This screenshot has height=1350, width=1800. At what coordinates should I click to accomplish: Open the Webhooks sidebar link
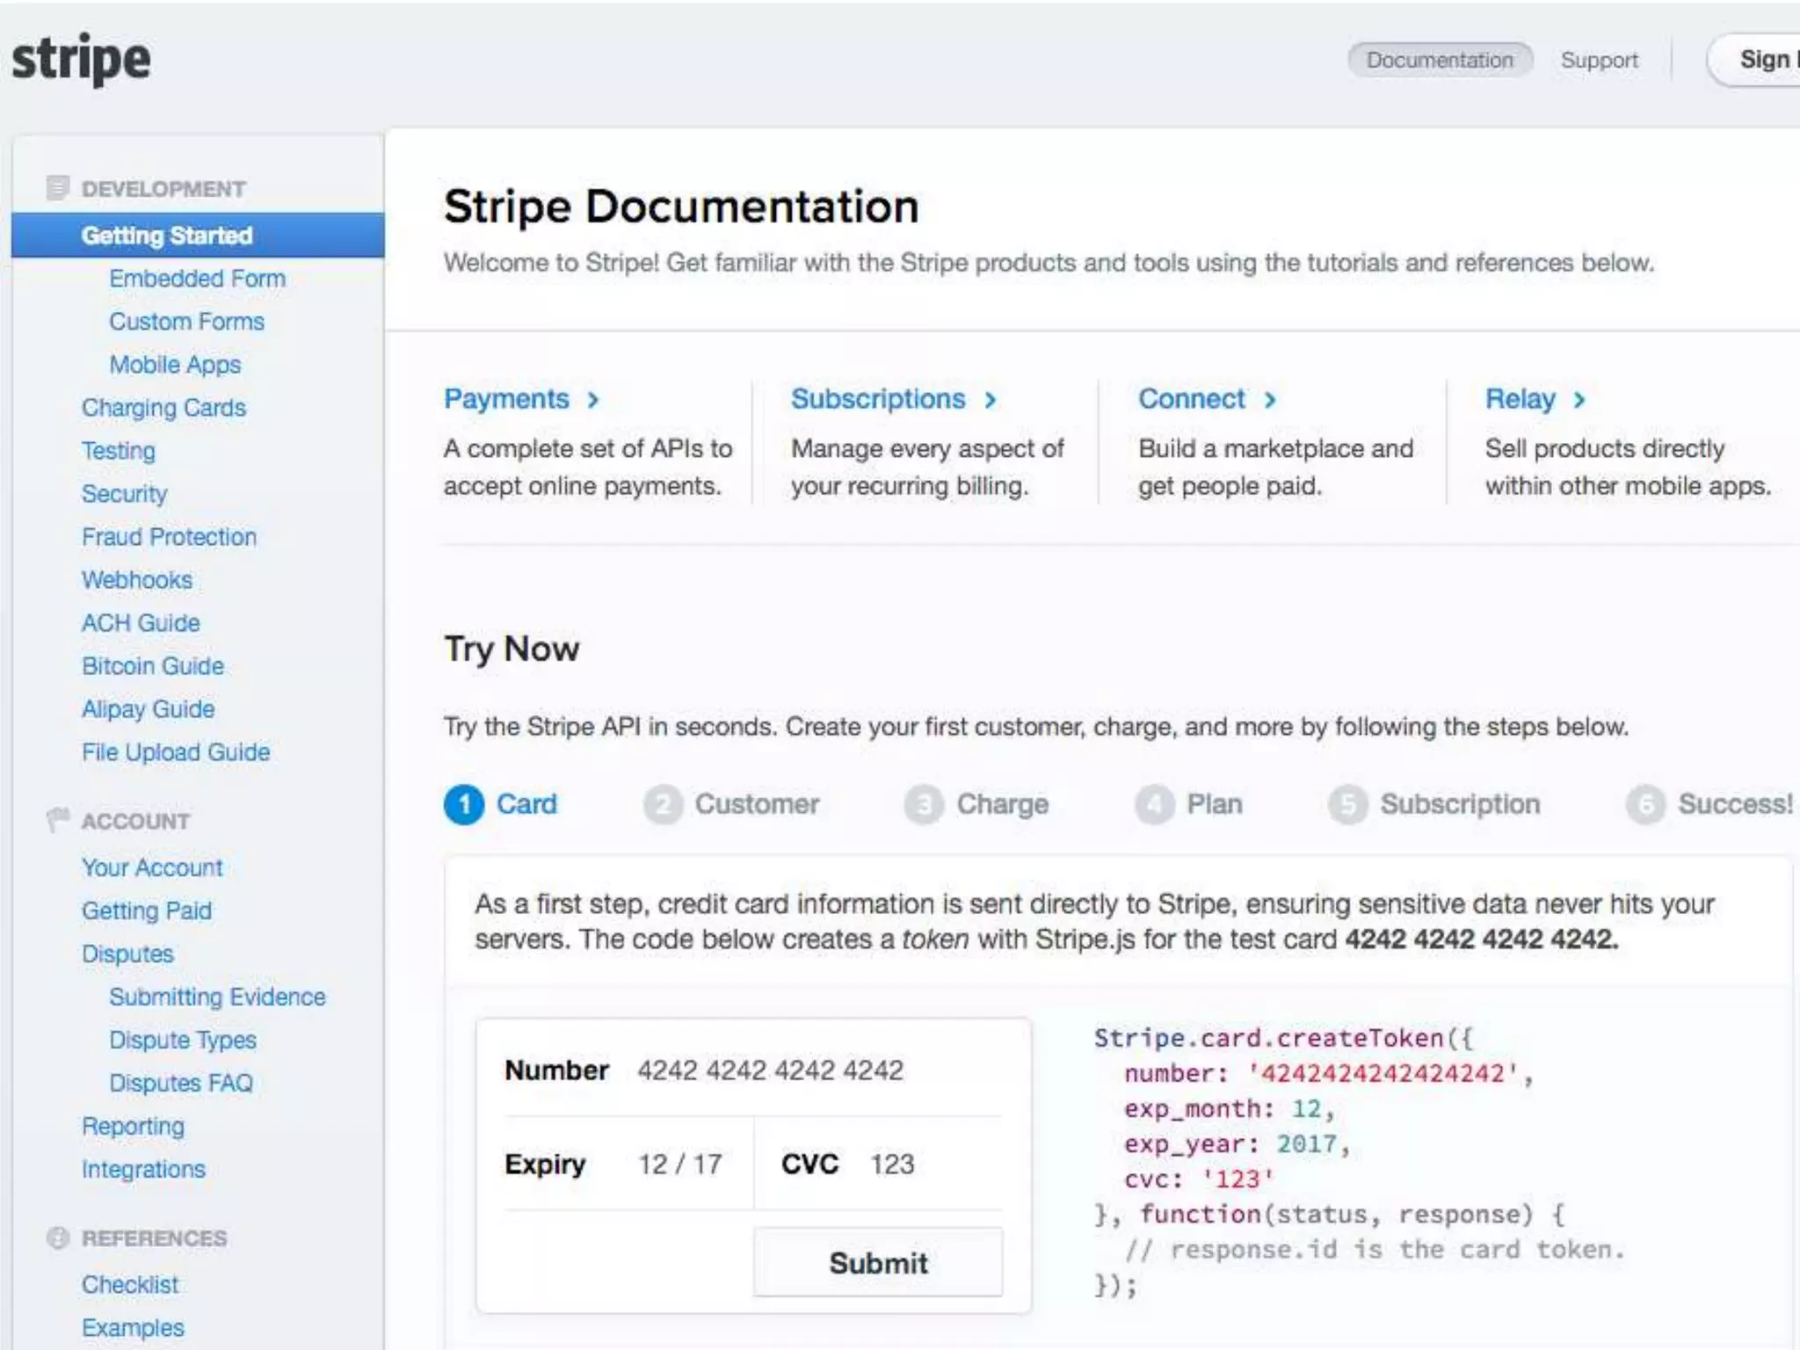coord(137,580)
